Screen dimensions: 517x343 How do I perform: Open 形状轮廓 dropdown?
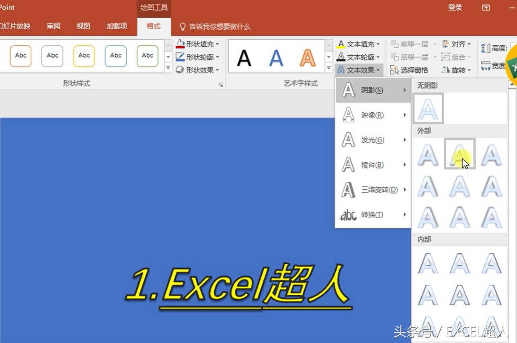[197, 57]
